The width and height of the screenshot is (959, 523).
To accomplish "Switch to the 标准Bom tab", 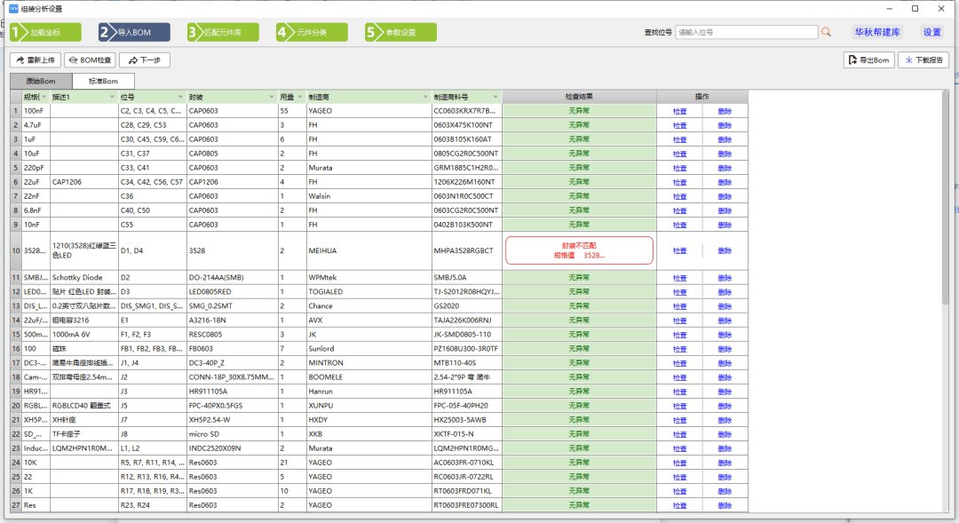I will click(103, 81).
